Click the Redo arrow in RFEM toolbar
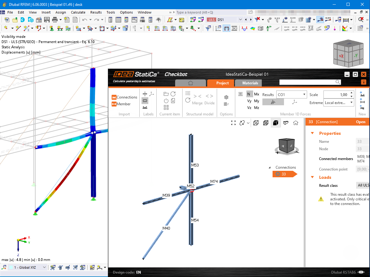 (x=97, y=20)
